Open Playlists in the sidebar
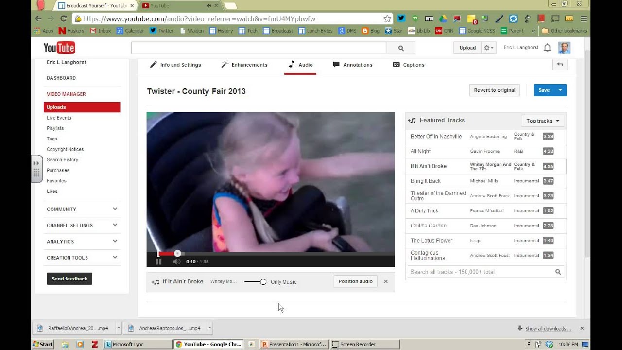Screen dimensions: 622x350 click(55, 128)
